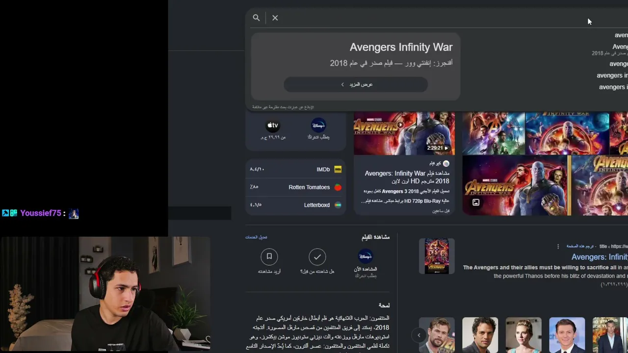
Task: Click the كيو فيلم source icon
Action: tap(446, 163)
